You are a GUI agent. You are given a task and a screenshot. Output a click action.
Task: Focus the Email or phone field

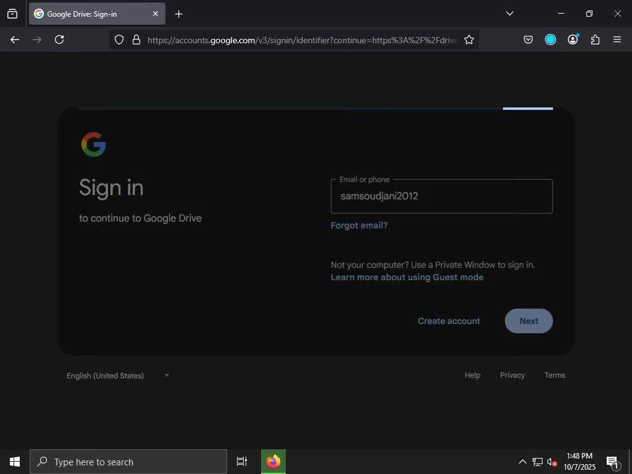(x=442, y=196)
